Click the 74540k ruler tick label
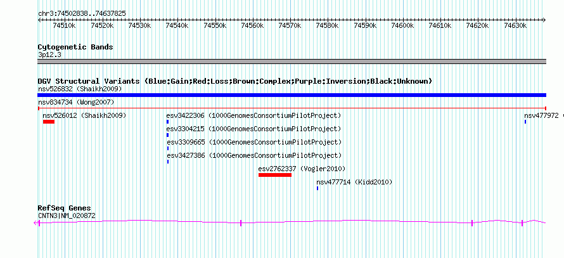564x258 pixels. coord(177,25)
